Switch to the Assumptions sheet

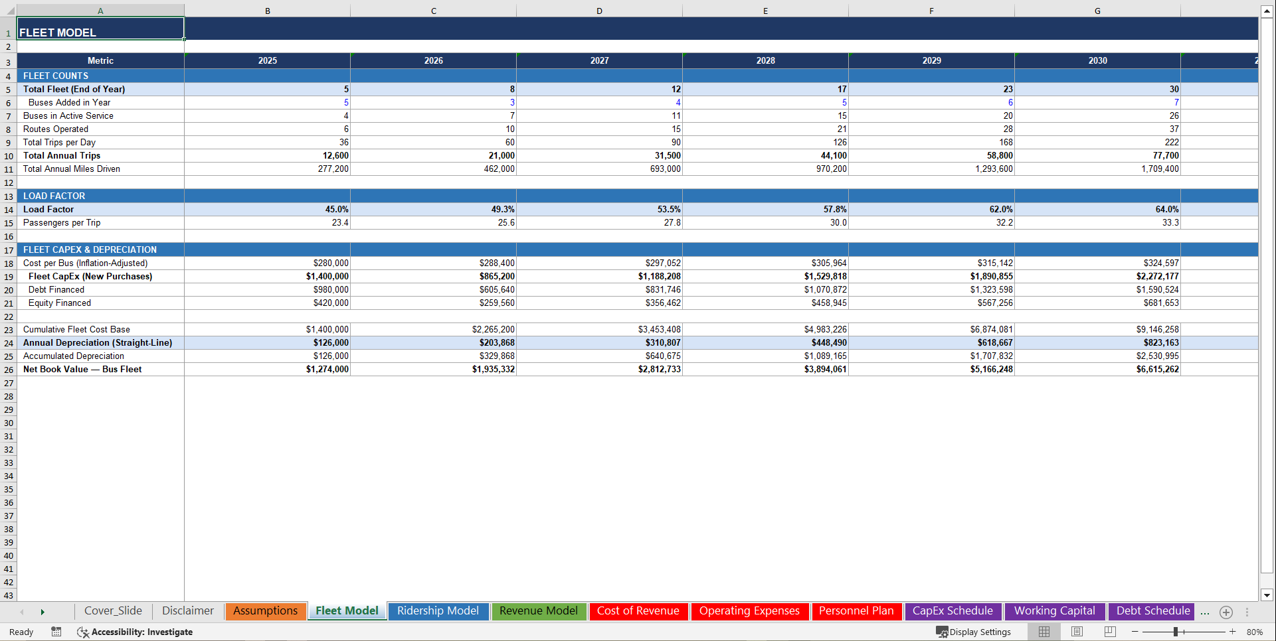point(265,611)
